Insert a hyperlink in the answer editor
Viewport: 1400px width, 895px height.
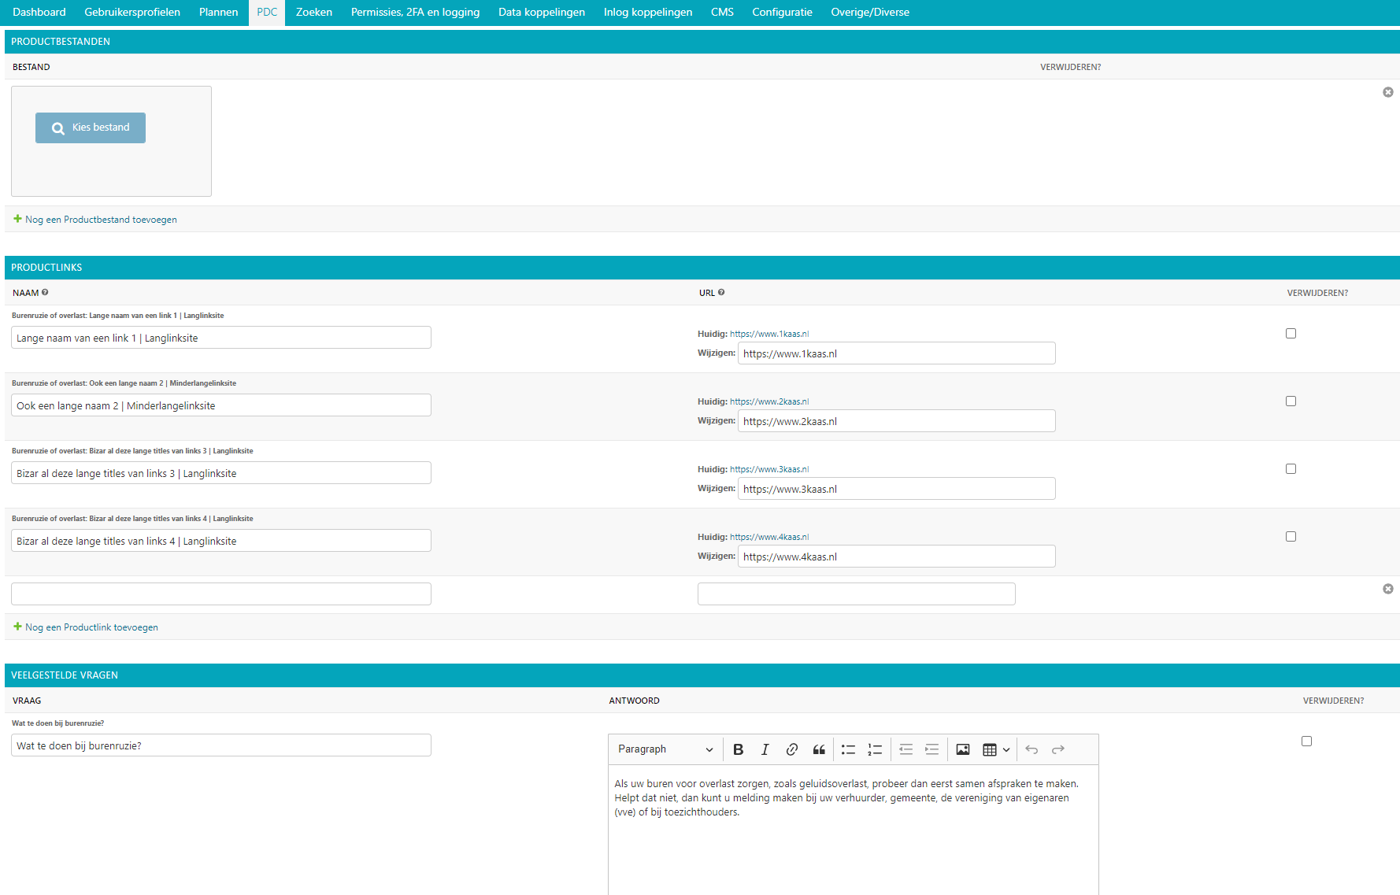[791, 749]
